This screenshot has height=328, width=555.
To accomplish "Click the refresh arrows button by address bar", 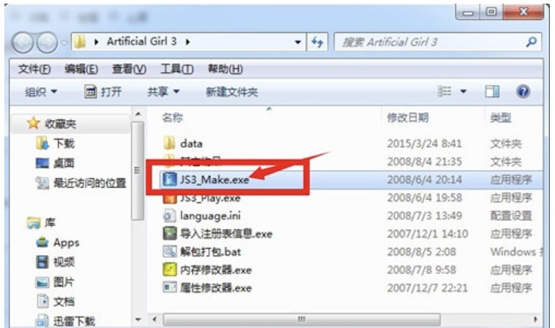I will coord(317,42).
